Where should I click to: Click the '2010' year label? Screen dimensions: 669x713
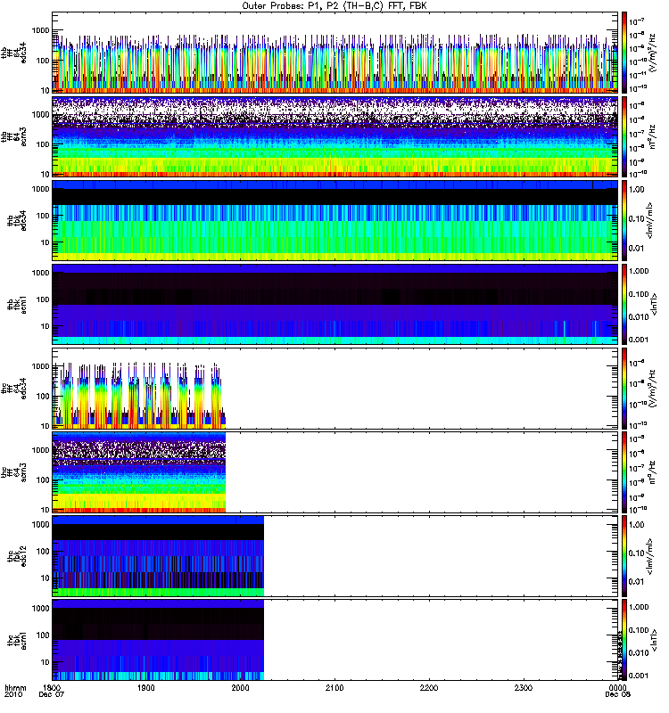[x=12, y=695]
